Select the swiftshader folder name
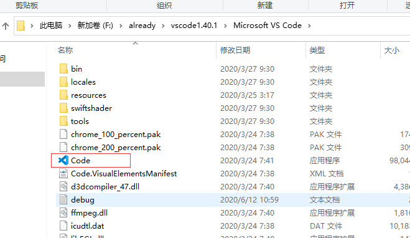The image size is (410, 238). point(91,108)
